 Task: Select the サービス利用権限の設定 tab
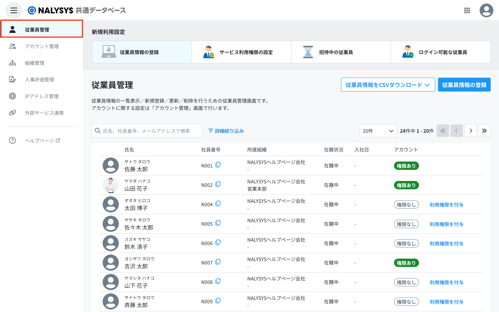(242, 52)
